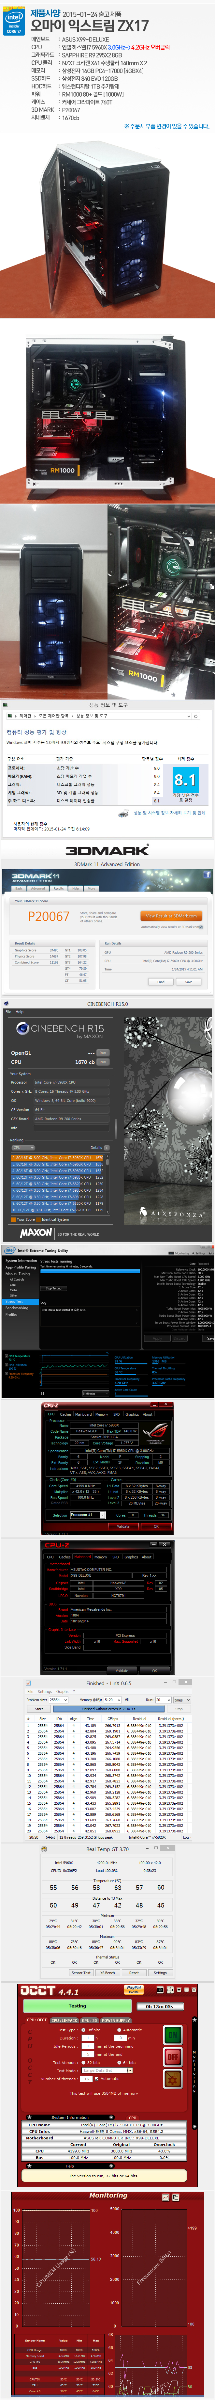The width and height of the screenshot is (215, 2400).
Task: Click View Result at 3DMark.com button
Action: click(x=171, y=916)
